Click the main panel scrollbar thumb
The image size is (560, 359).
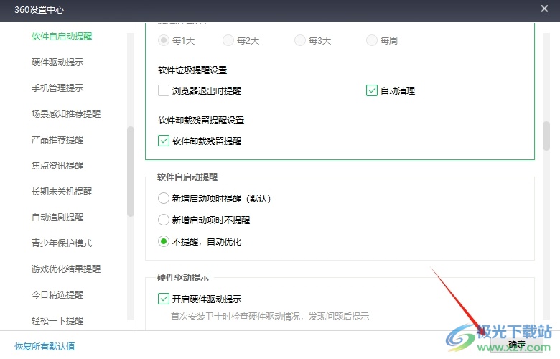coord(546,136)
